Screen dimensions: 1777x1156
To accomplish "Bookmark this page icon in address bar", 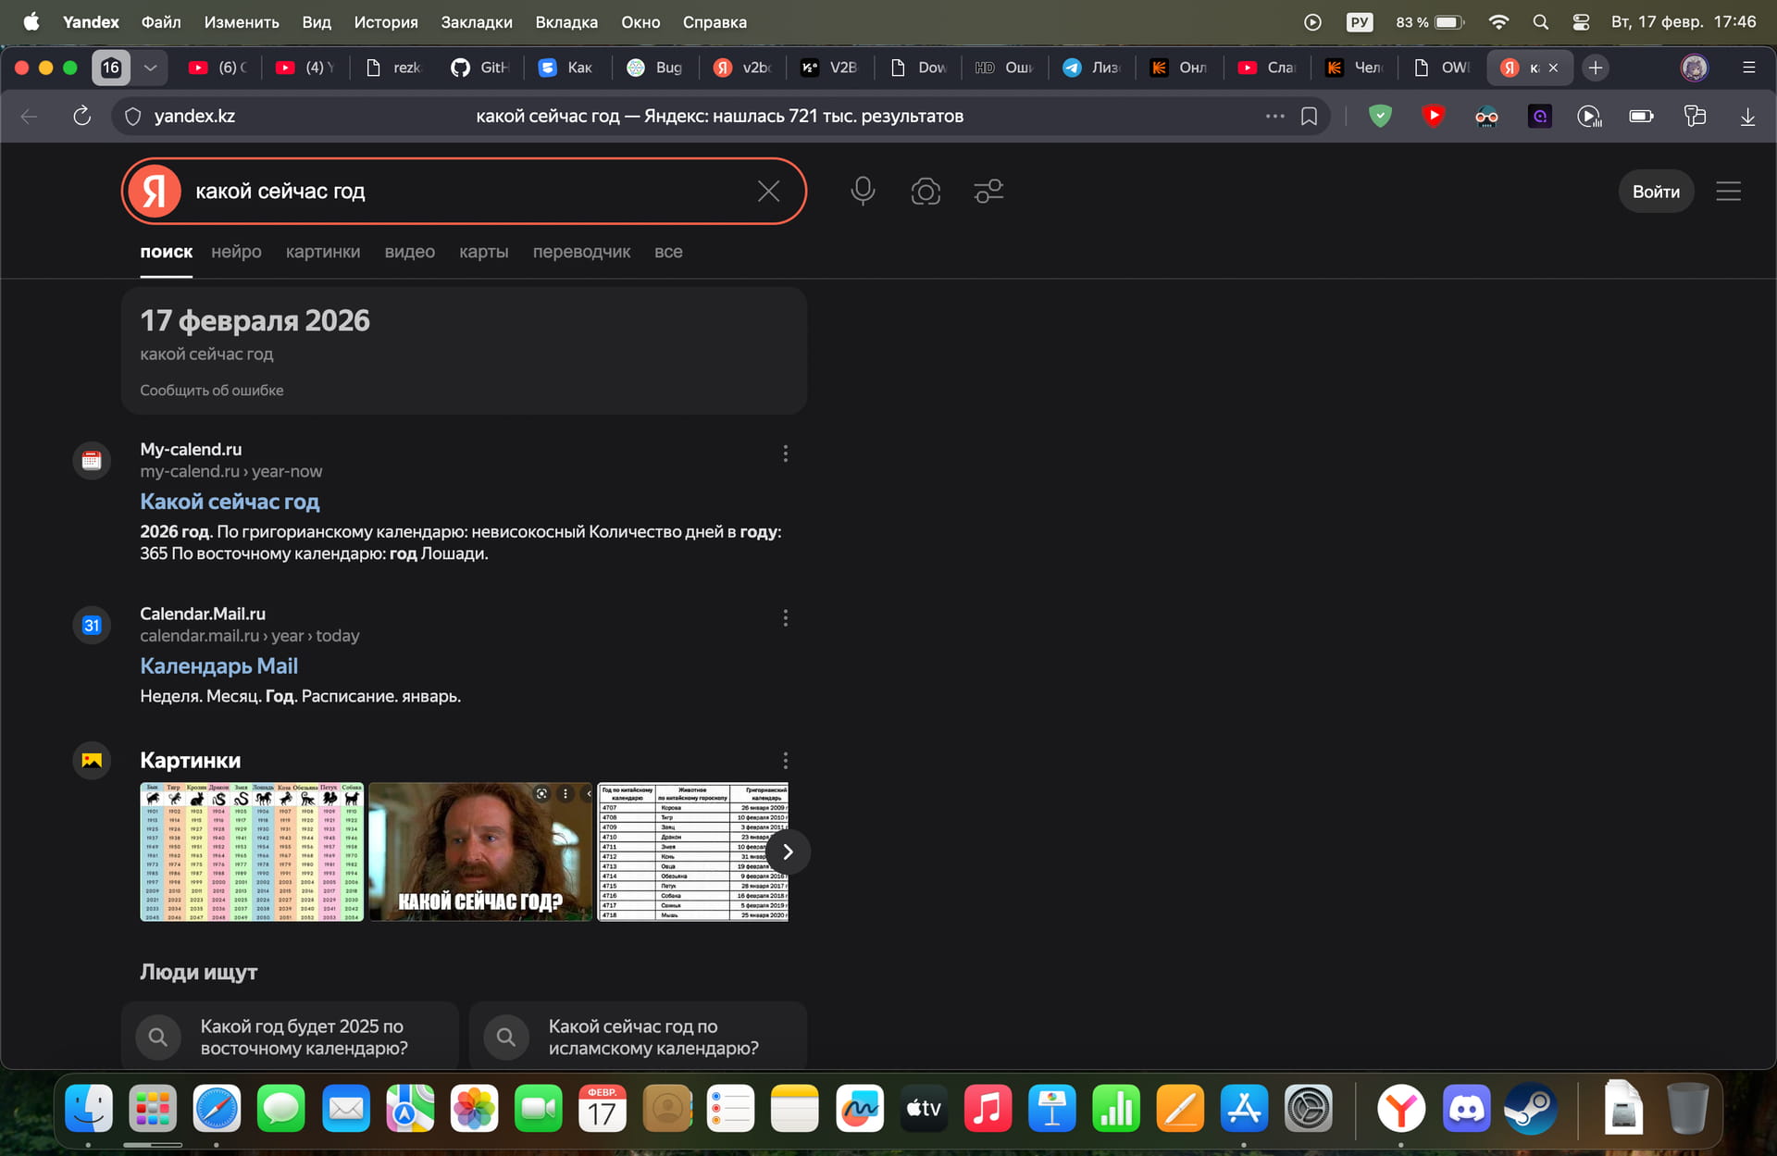I will 1309,117.
